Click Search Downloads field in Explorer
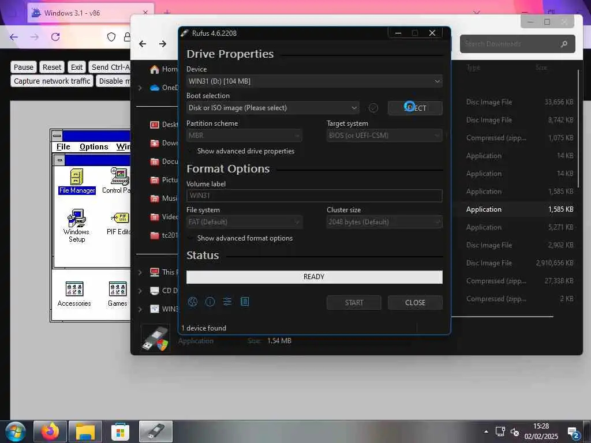 517,44
